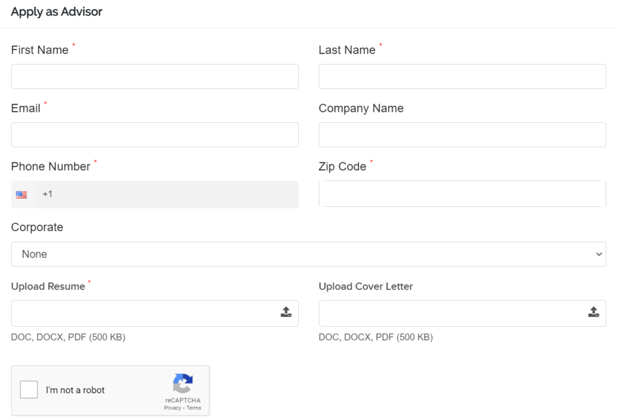The height and width of the screenshot is (417, 617).
Task: Check the I'm not a robot box
Action: tap(29, 390)
